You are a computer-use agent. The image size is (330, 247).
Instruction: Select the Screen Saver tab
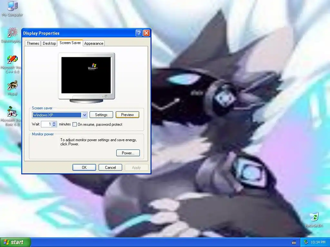(70, 43)
